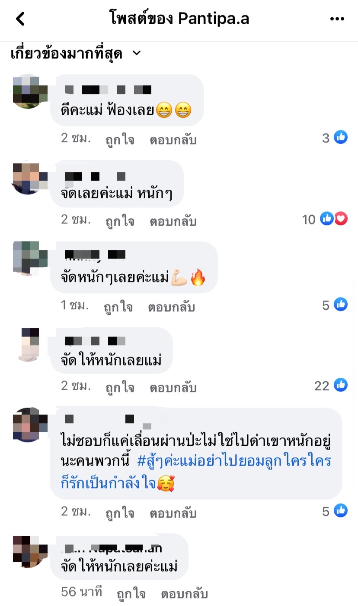This screenshot has height=606, width=358.
Task: Go back using the top-left arrow
Action: [20, 19]
